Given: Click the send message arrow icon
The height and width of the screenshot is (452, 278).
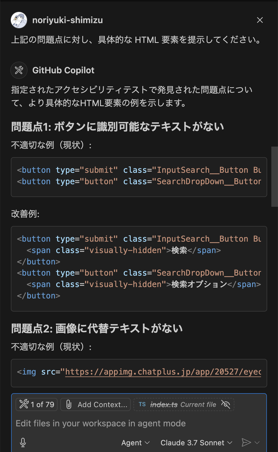Looking at the screenshot, I should (247, 442).
